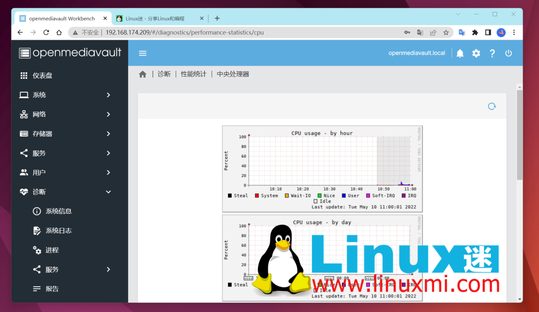Open the Chrome three-dot menu
This screenshot has width=539, height=312.
point(514,32)
